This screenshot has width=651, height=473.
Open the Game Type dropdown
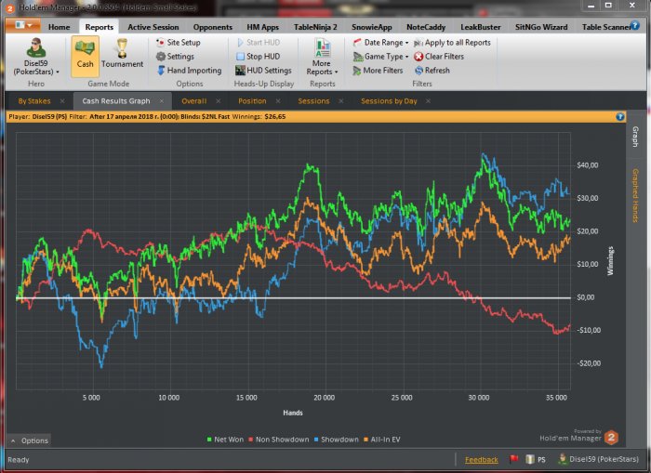385,57
